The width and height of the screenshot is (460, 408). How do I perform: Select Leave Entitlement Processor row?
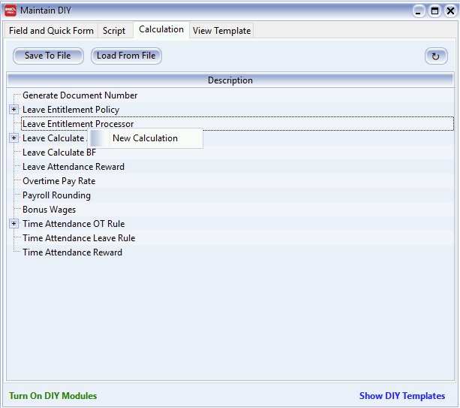coord(78,124)
